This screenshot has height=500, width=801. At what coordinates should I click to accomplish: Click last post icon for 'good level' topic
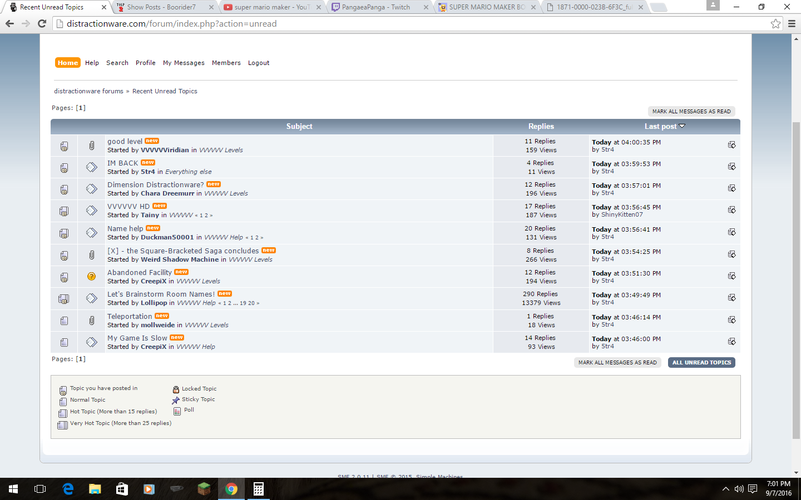(x=731, y=145)
